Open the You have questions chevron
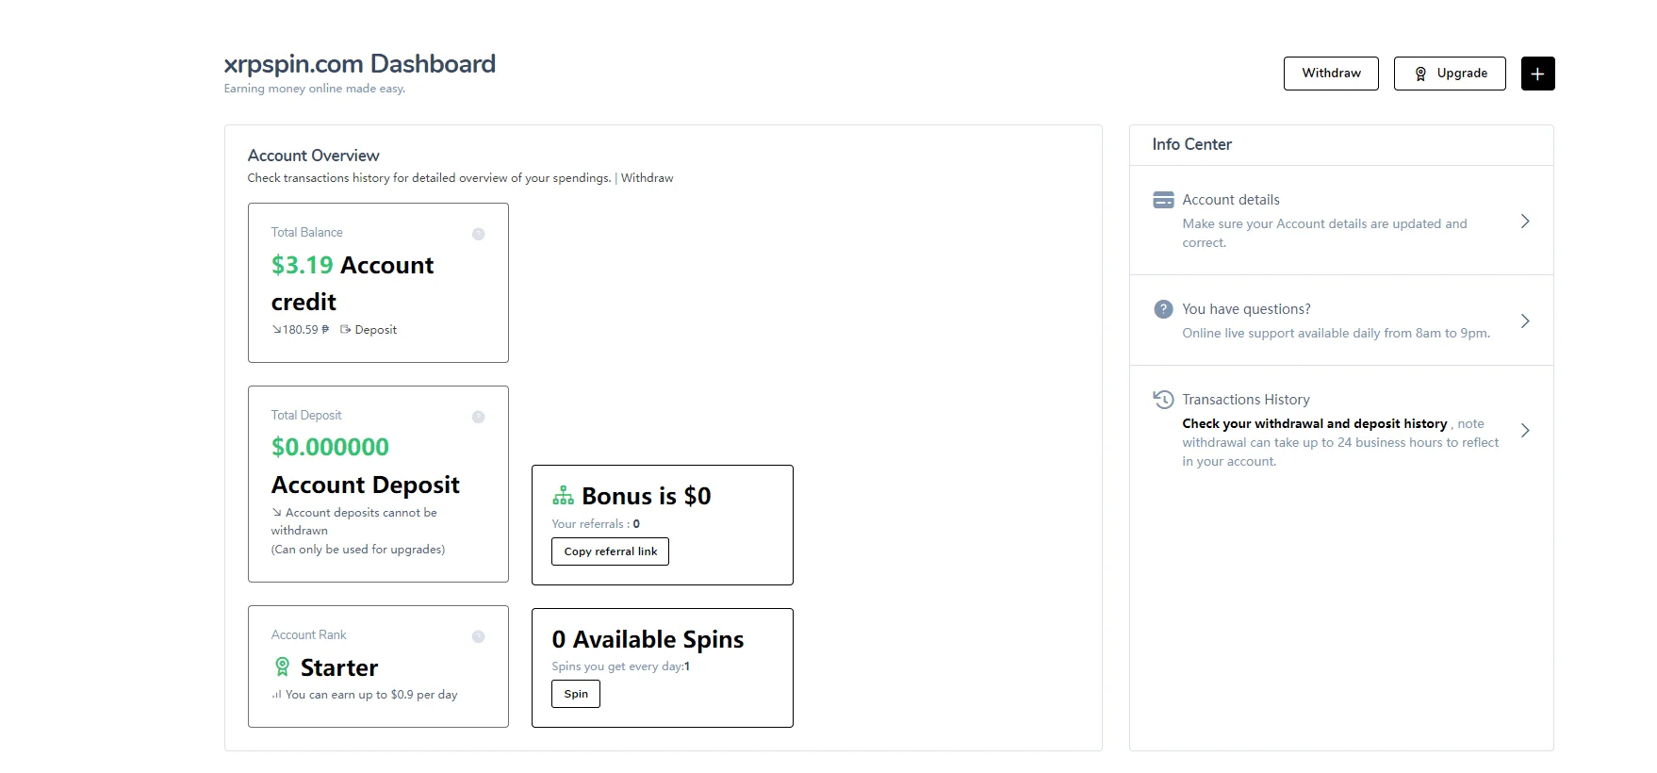1657x773 pixels. [1525, 321]
